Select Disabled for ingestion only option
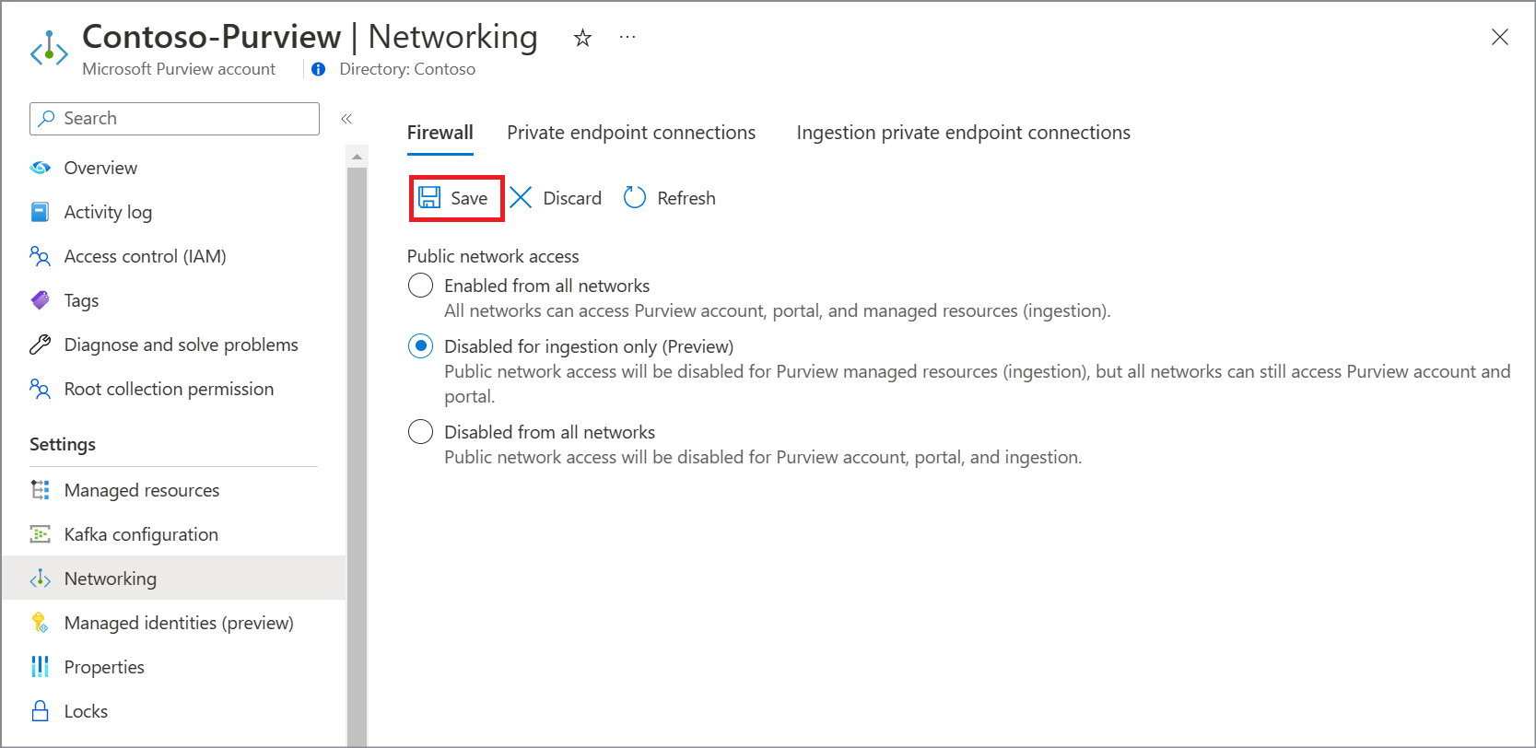Screen dimensions: 1536x748 pyautogui.click(x=420, y=345)
